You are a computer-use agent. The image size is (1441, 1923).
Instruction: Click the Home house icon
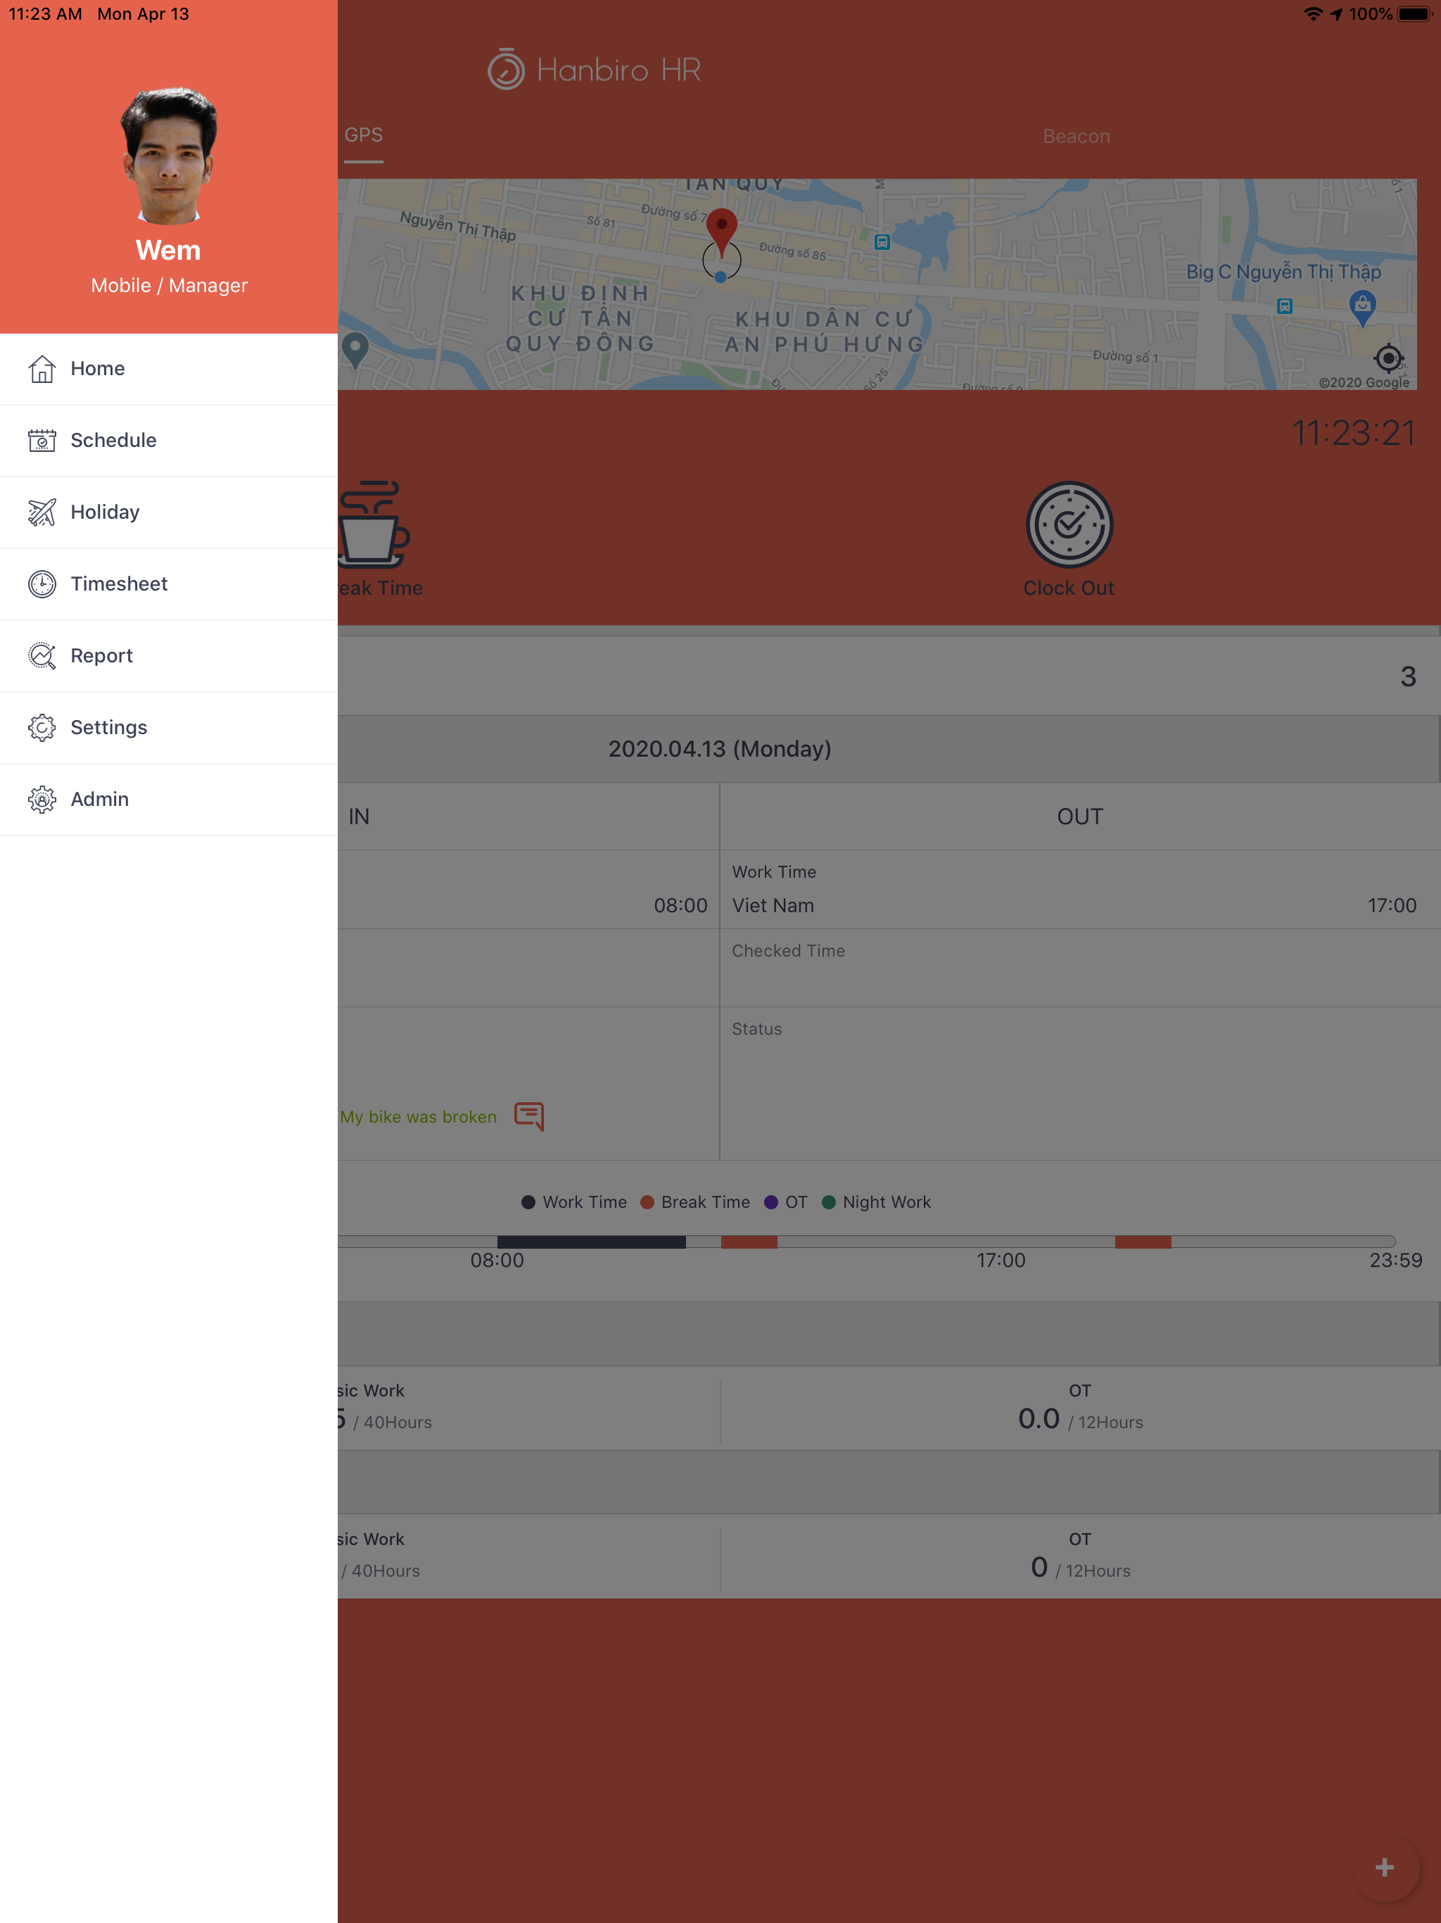pyautogui.click(x=42, y=369)
